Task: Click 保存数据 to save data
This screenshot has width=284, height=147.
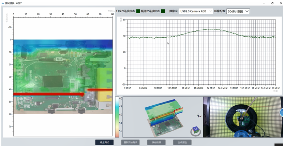Action: (156, 142)
